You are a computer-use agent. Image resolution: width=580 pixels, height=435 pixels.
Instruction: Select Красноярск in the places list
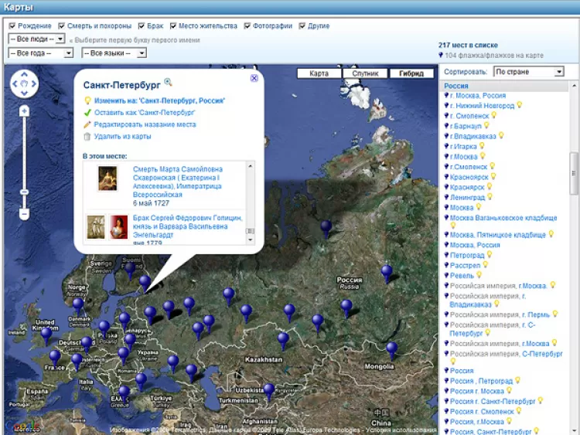coord(469,178)
